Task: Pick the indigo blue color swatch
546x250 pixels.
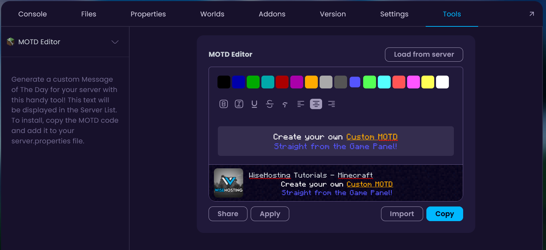Action: point(355,82)
